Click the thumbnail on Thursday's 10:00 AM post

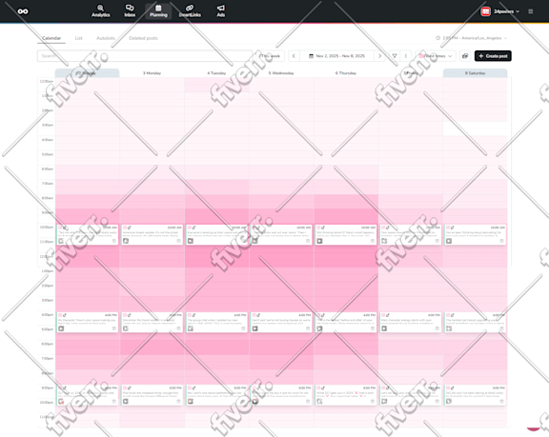(319, 241)
